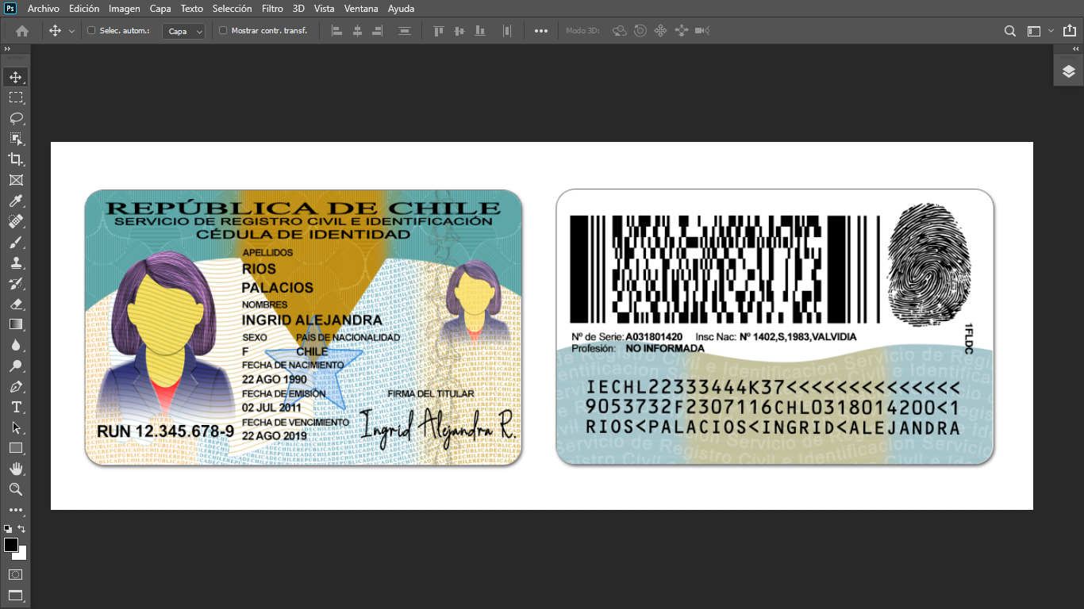This screenshot has height=609, width=1084.
Task: Choose the Frame tool
Action: pos(15,180)
